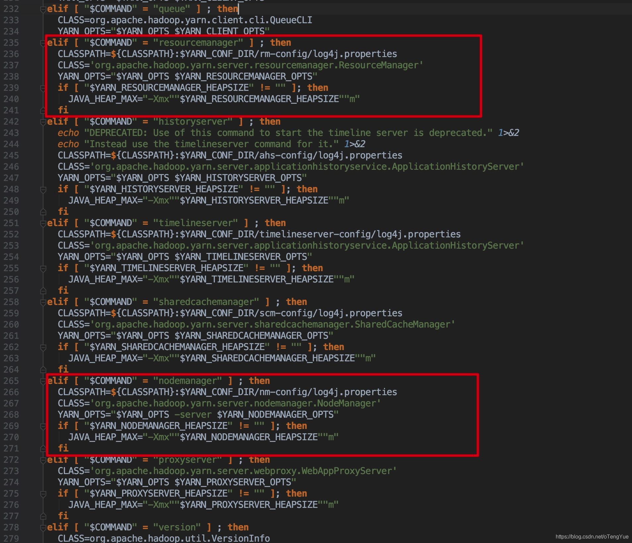Click the "$YARN_OPTS $YARN_CLIENT_OPTS" string on line 234
Viewport: 632px width, 543px height.
(190, 31)
